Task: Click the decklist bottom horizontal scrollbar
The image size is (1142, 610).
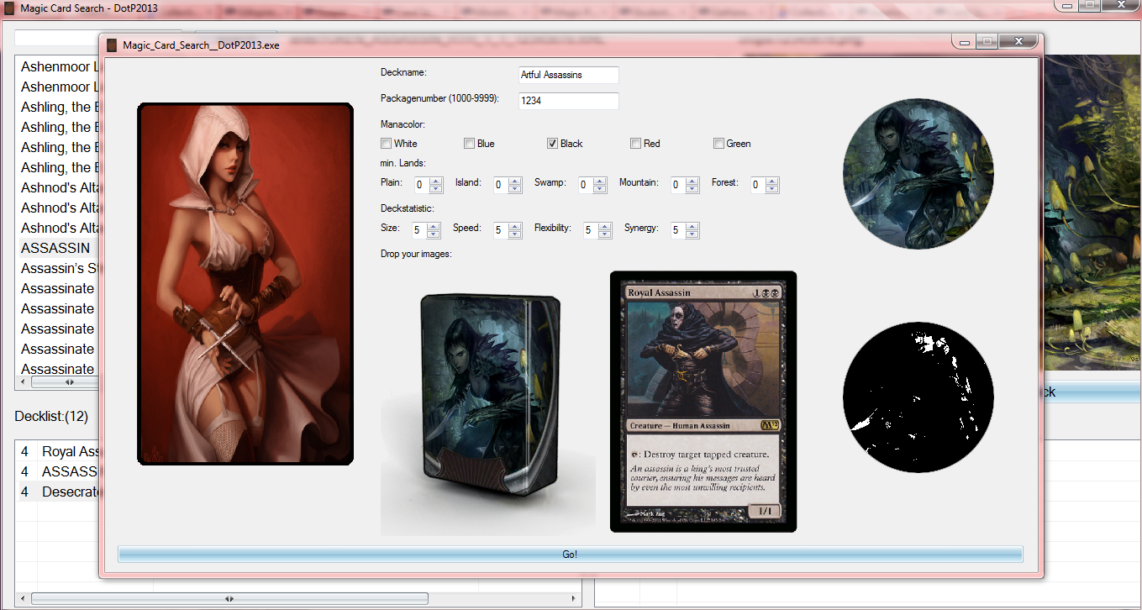Action: click(297, 599)
